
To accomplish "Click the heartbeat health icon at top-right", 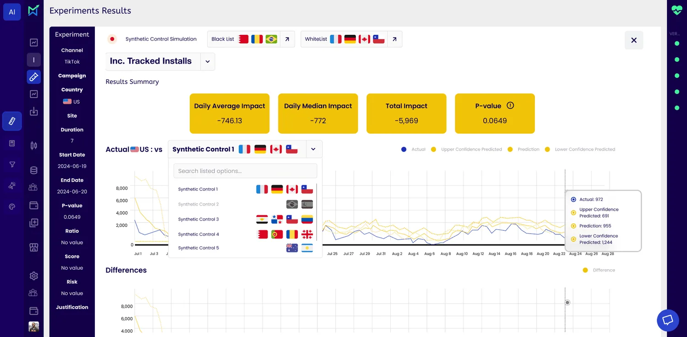I will [677, 10].
